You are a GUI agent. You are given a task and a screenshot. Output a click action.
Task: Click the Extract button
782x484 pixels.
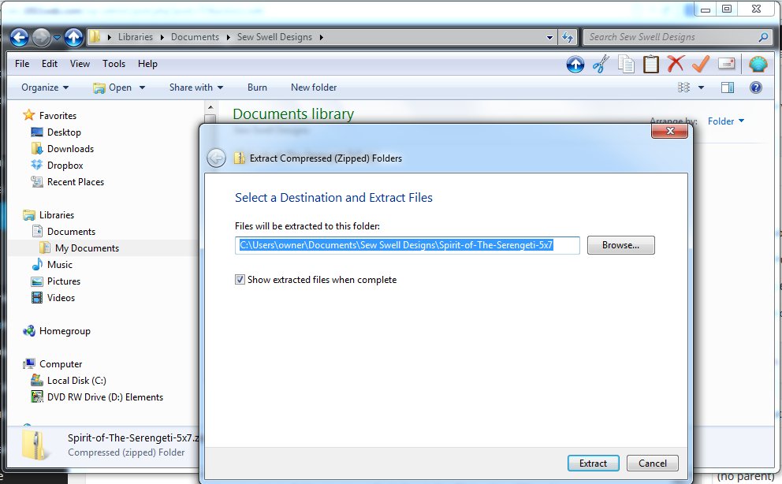click(593, 463)
